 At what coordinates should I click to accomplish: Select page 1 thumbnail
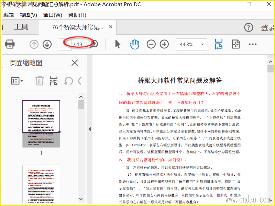point(41,124)
